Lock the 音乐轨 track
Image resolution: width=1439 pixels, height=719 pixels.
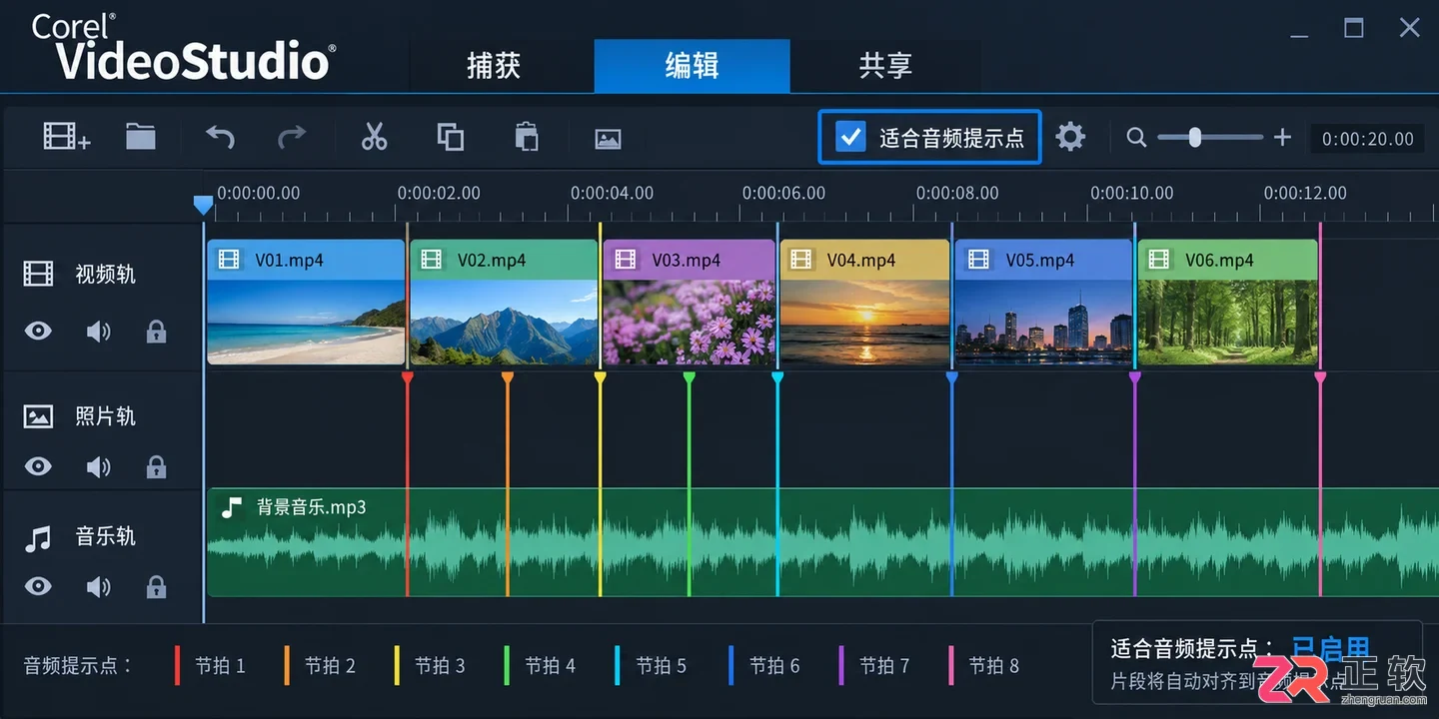click(156, 586)
